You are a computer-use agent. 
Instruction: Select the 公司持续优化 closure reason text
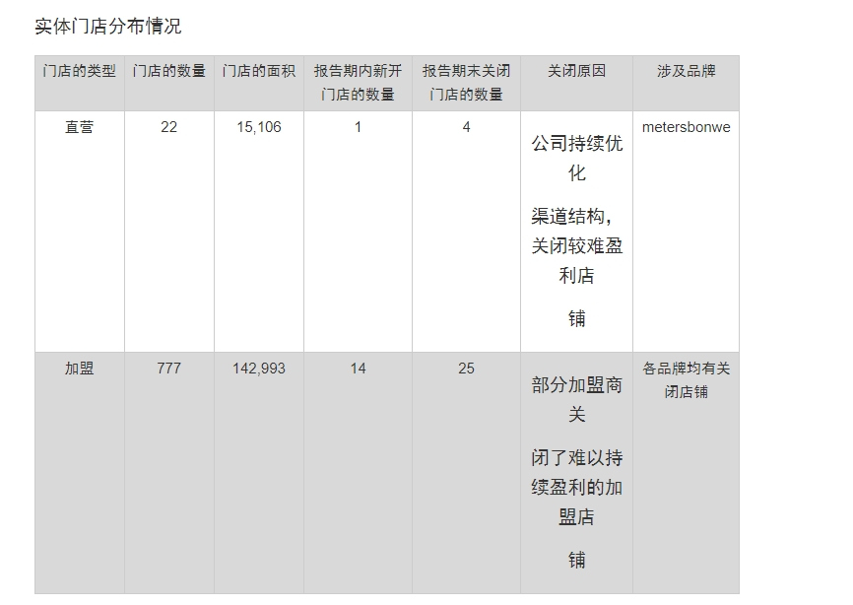pos(576,159)
